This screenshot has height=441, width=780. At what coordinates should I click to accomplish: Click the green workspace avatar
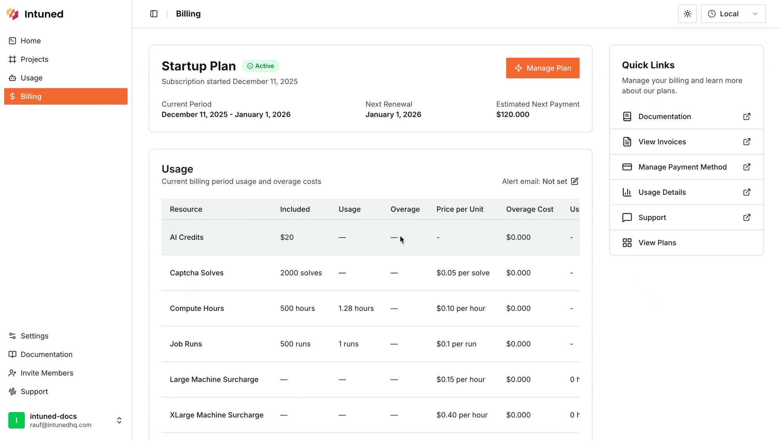coord(16,420)
